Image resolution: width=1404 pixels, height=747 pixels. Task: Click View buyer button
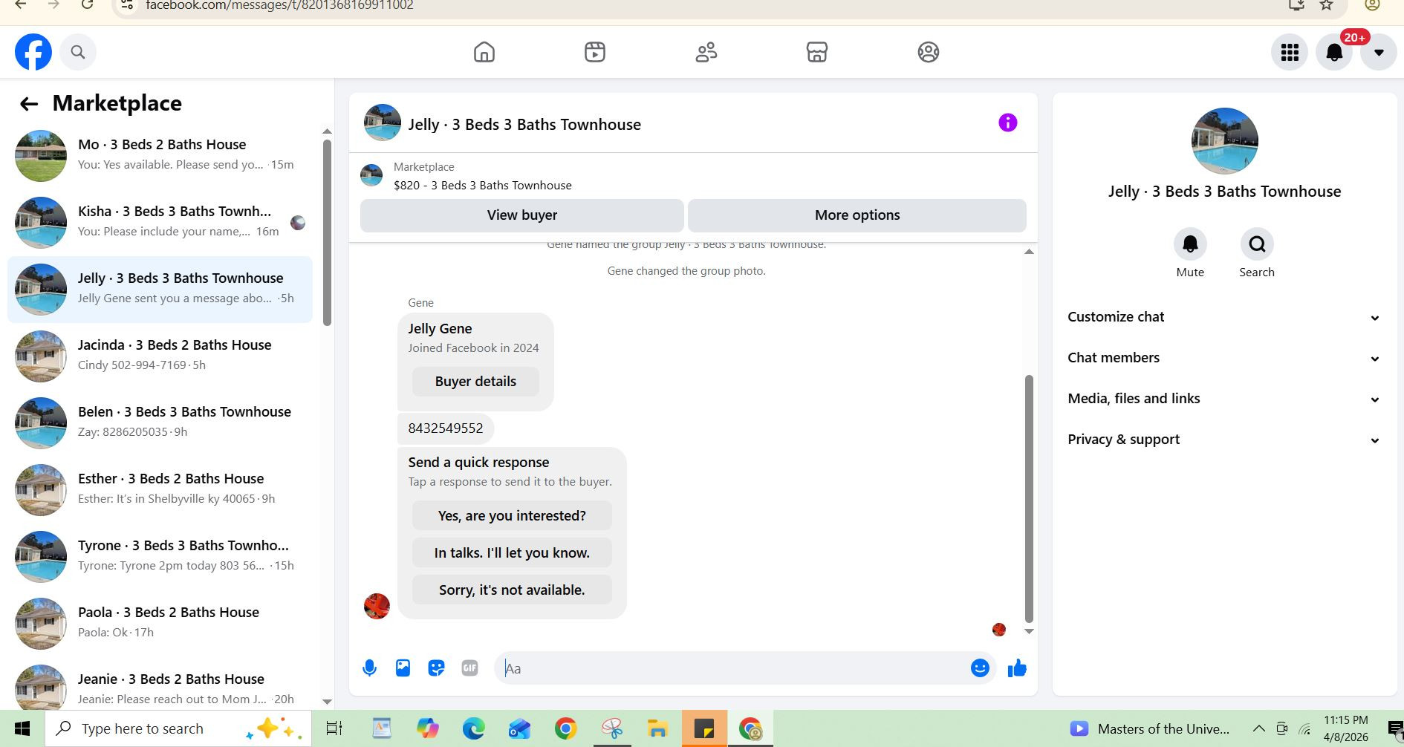(x=521, y=215)
